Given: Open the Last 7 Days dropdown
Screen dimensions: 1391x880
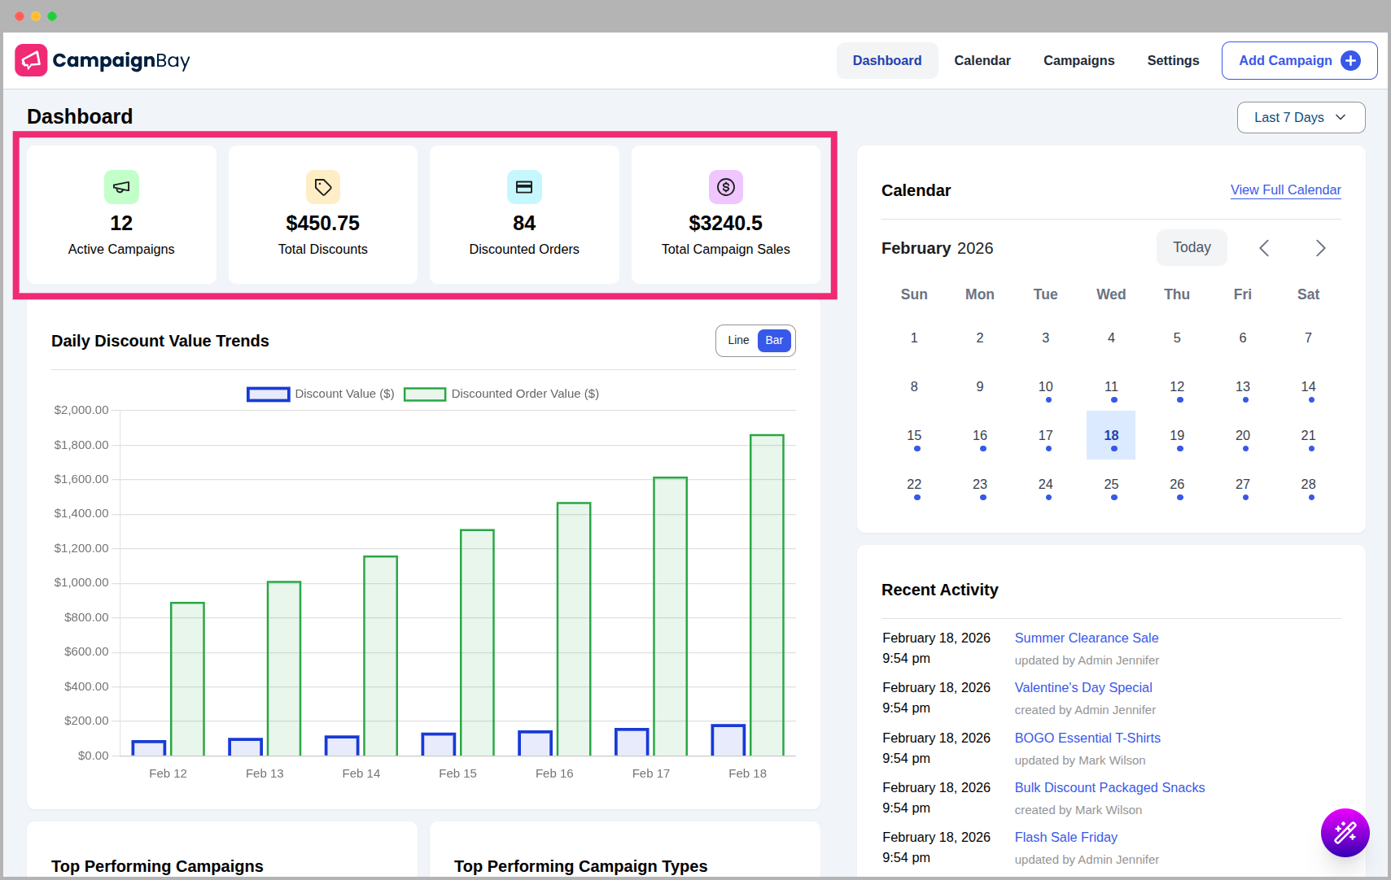Looking at the screenshot, I should (1300, 117).
